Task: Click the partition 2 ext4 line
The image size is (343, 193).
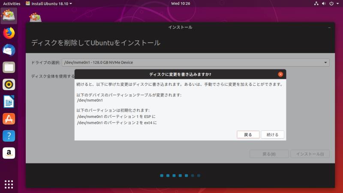Action: coord(117,123)
